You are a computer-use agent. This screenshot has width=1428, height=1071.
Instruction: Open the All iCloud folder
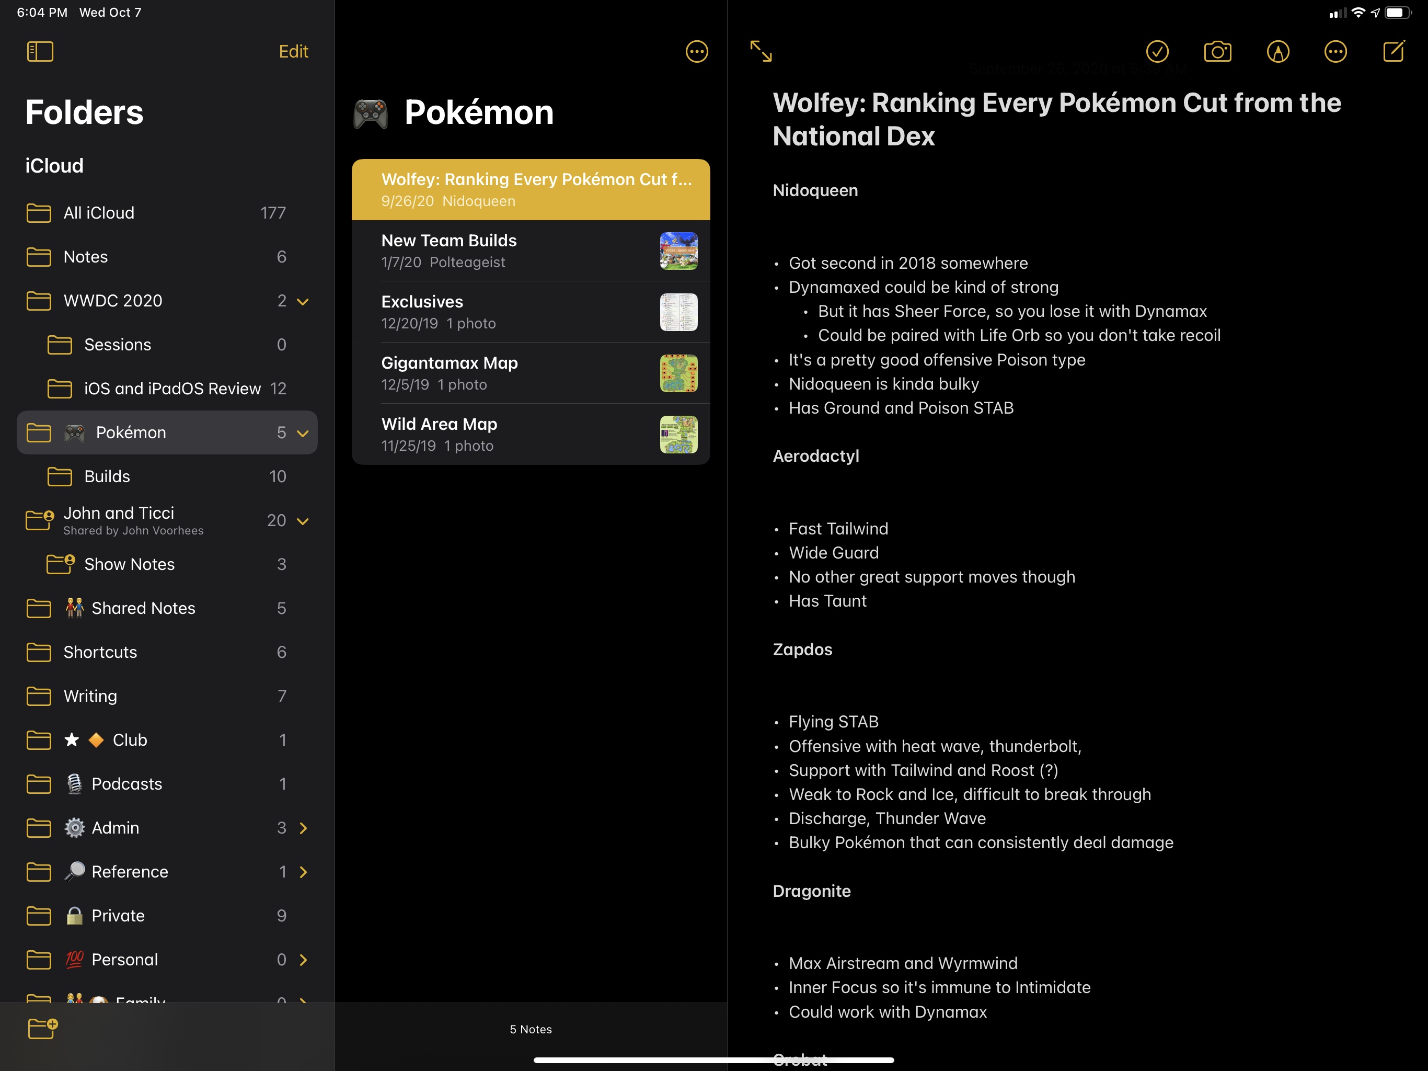click(x=167, y=213)
